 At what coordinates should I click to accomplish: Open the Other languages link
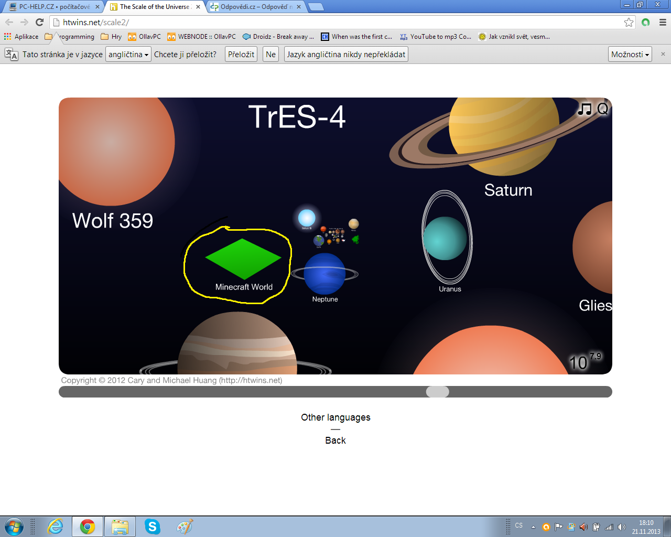pos(335,417)
